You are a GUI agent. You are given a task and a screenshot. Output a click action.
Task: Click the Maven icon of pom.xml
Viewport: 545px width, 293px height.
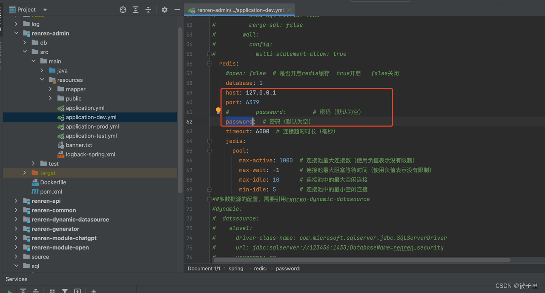pyautogui.click(x=35, y=192)
